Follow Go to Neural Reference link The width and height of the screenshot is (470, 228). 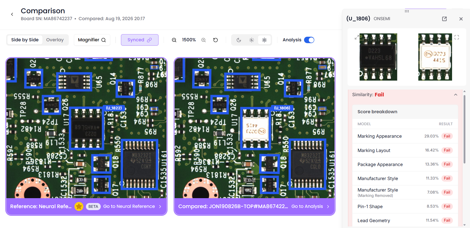[x=132, y=206]
